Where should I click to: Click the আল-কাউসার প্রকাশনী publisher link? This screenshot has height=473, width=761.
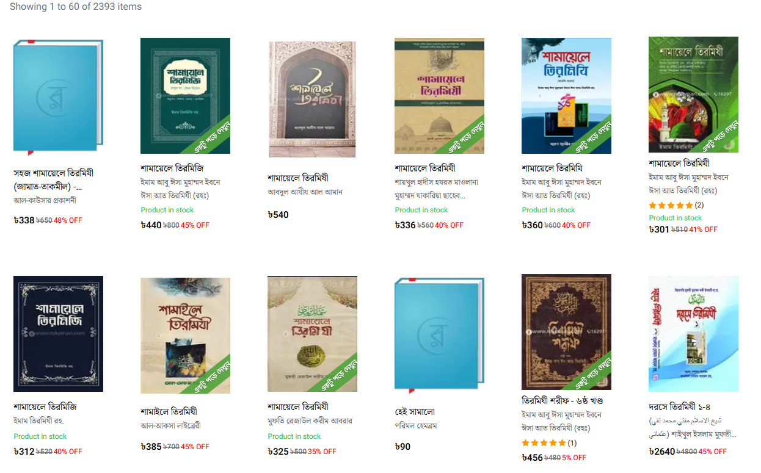[45, 200]
